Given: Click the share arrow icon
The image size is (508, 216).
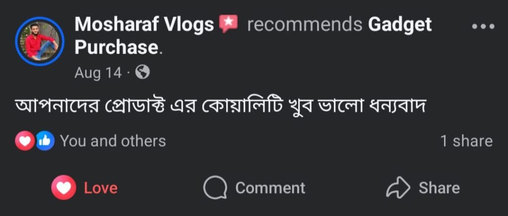Looking at the screenshot, I should (398, 188).
